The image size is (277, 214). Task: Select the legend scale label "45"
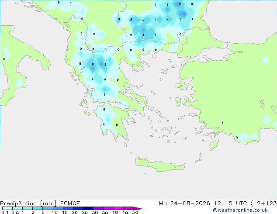point(125,212)
